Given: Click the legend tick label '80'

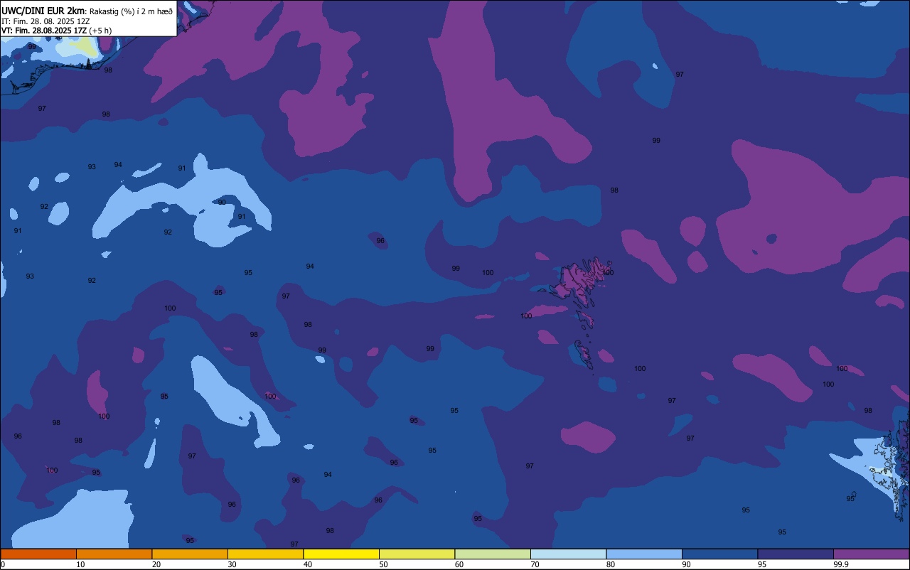Looking at the screenshot, I should pos(611,564).
